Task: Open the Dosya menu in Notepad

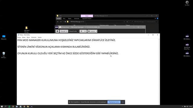Action: pos(19,37)
